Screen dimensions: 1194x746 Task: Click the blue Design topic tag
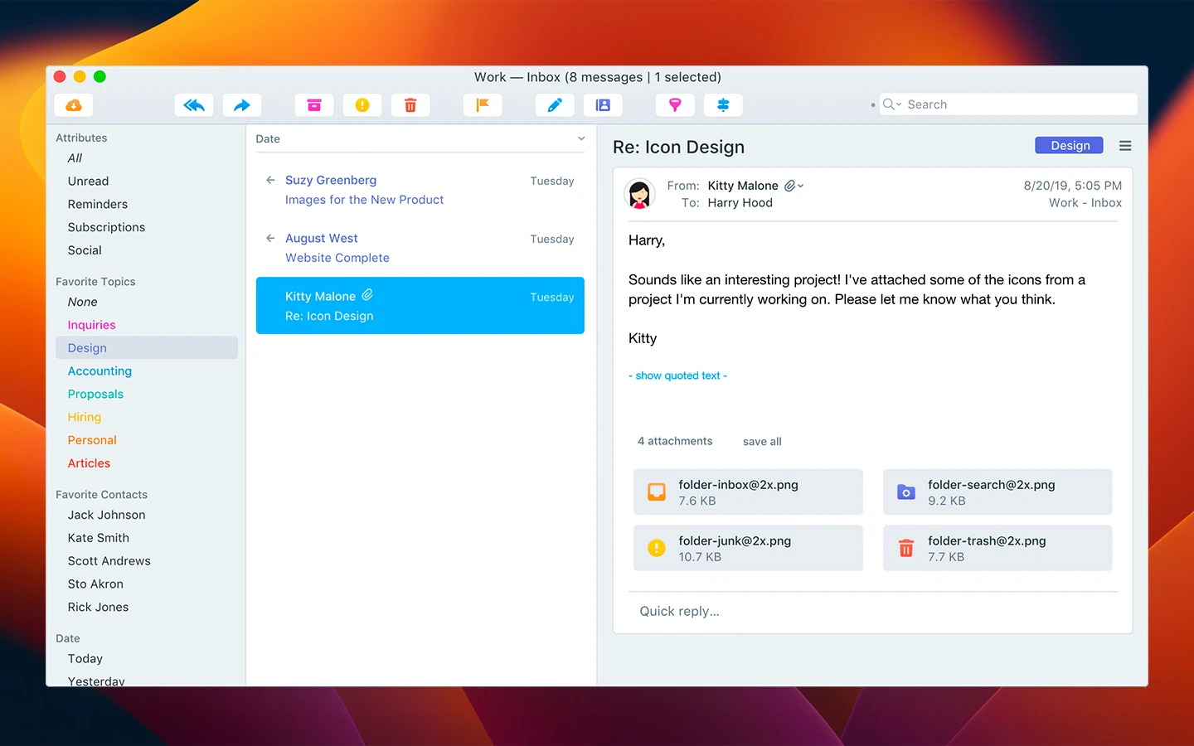point(1070,146)
